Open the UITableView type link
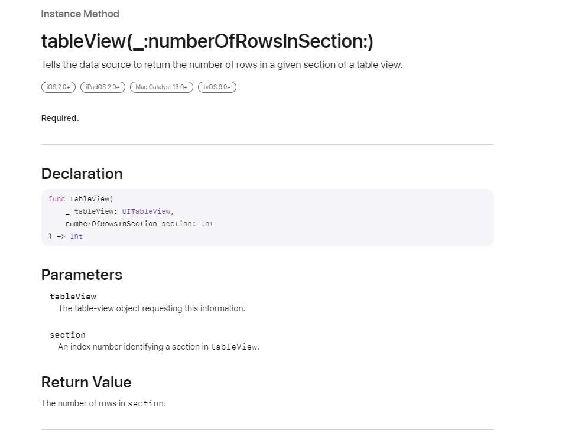 [146, 211]
